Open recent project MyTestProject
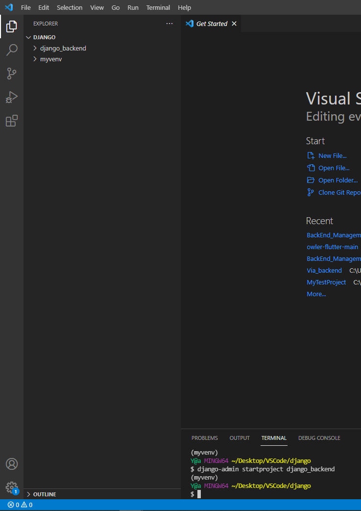This screenshot has height=511, width=361. pyautogui.click(x=326, y=282)
